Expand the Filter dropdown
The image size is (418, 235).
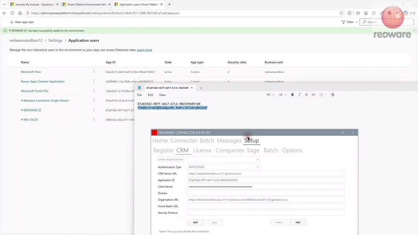(349, 22)
